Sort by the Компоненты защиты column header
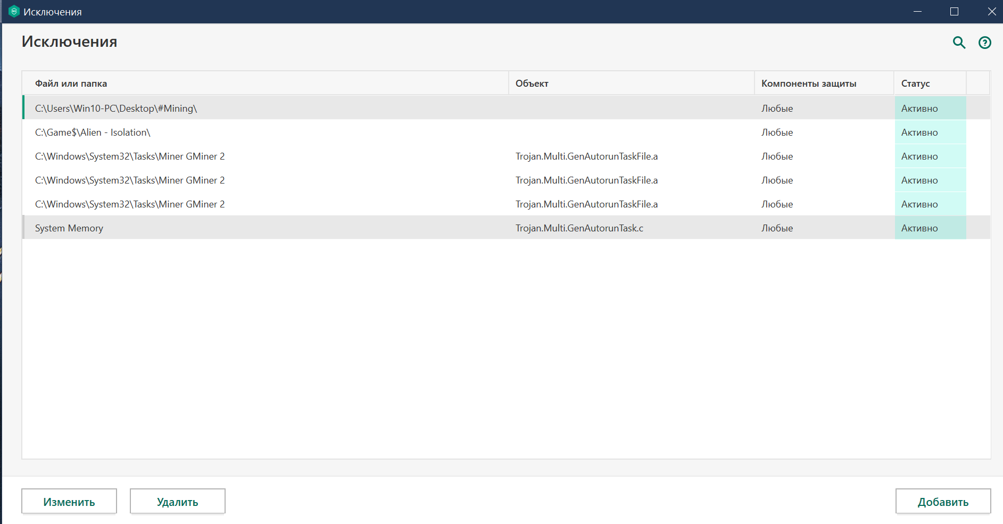This screenshot has height=524, width=1003. [x=824, y=84]
